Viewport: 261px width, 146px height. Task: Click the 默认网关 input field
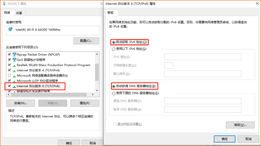click(x=203, y=74)
